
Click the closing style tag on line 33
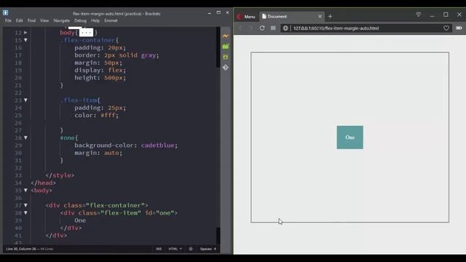tap(60, 175)
